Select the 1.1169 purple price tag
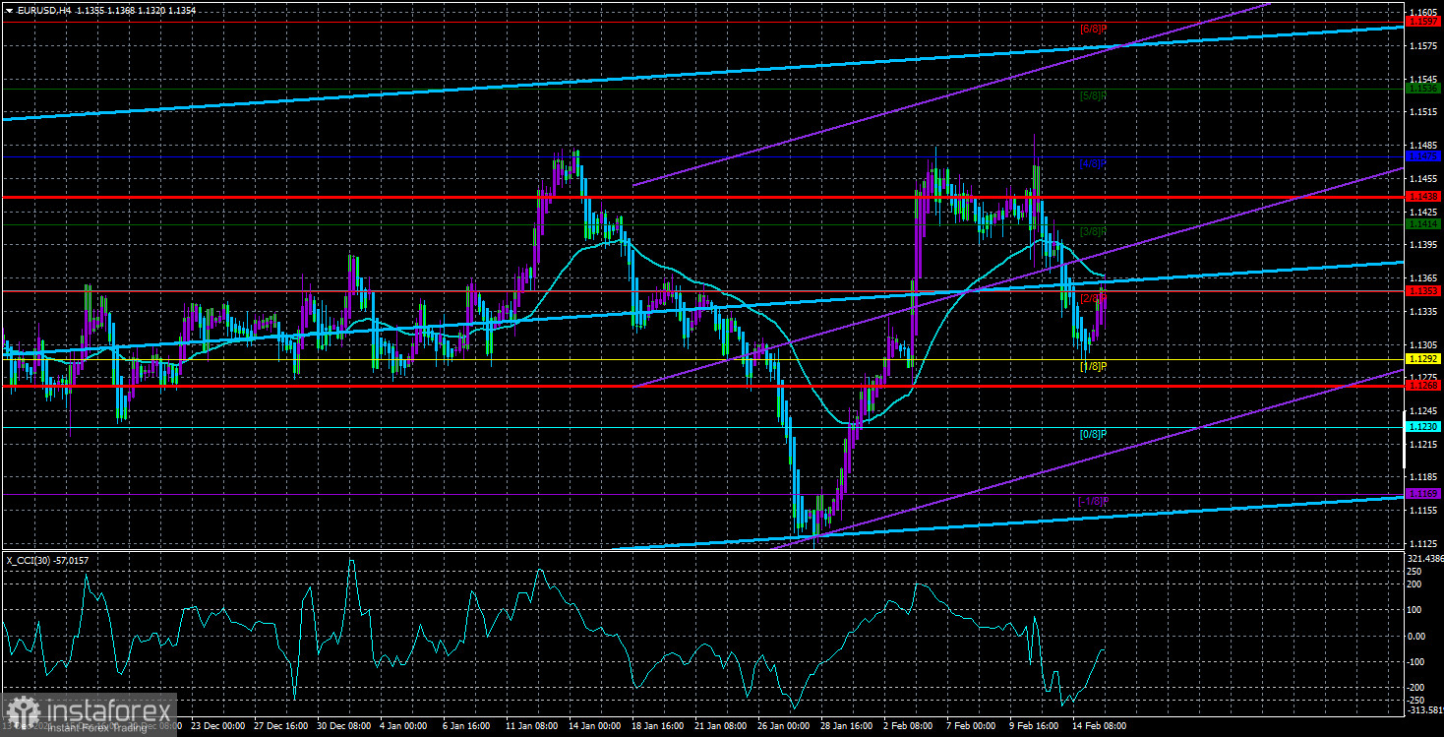The width and height of the screenshot is (1444, 737). click(1422, 494)
